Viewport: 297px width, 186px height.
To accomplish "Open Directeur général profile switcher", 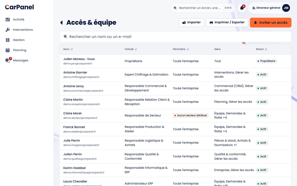I will point(270,8).
